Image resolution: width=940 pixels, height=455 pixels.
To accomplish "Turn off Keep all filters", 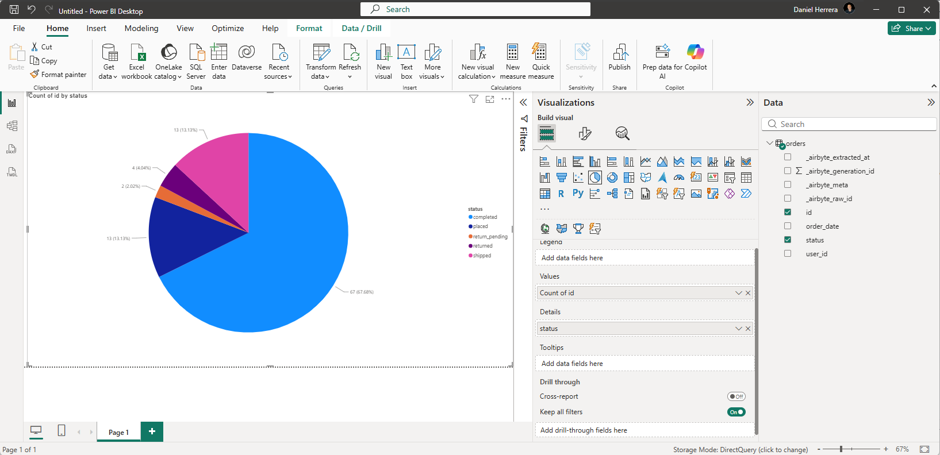I will [x=736, y=412].
